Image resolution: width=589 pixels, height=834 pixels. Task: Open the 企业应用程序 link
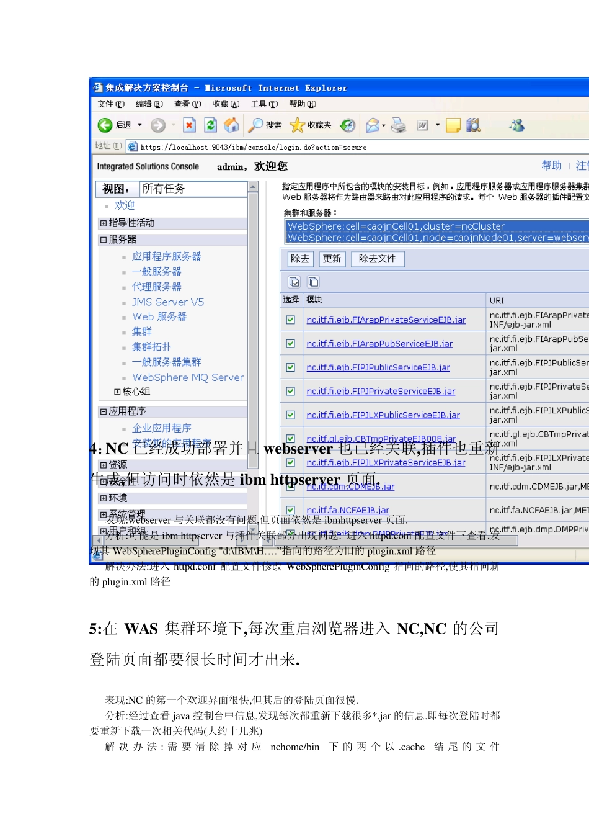point(162,428)
